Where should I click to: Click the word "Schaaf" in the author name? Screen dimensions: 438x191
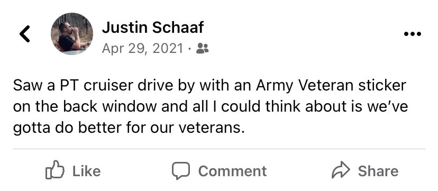(x=178, y=28)
